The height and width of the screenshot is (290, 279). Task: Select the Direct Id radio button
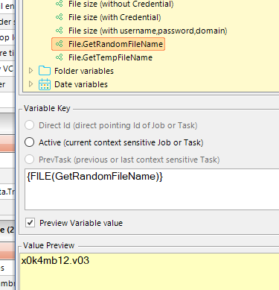29,125
